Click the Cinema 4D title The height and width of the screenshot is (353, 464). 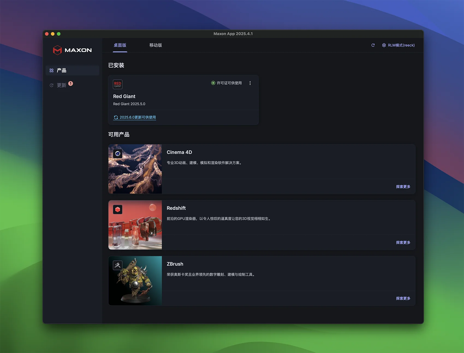pyautogui.click(x=179, y=152)
